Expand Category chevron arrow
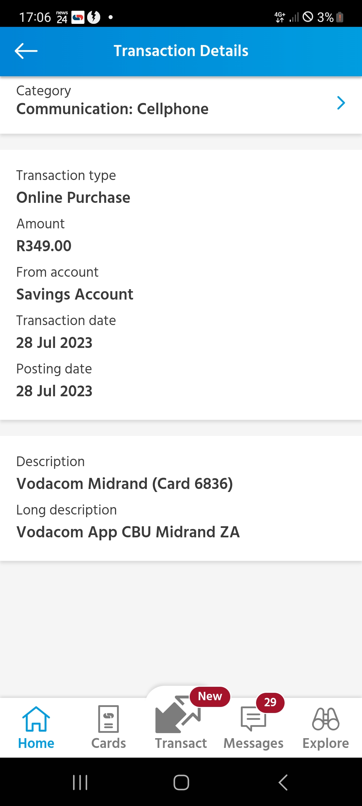The image size is (362, 806). pyautogui.click(x=341, y=103)
